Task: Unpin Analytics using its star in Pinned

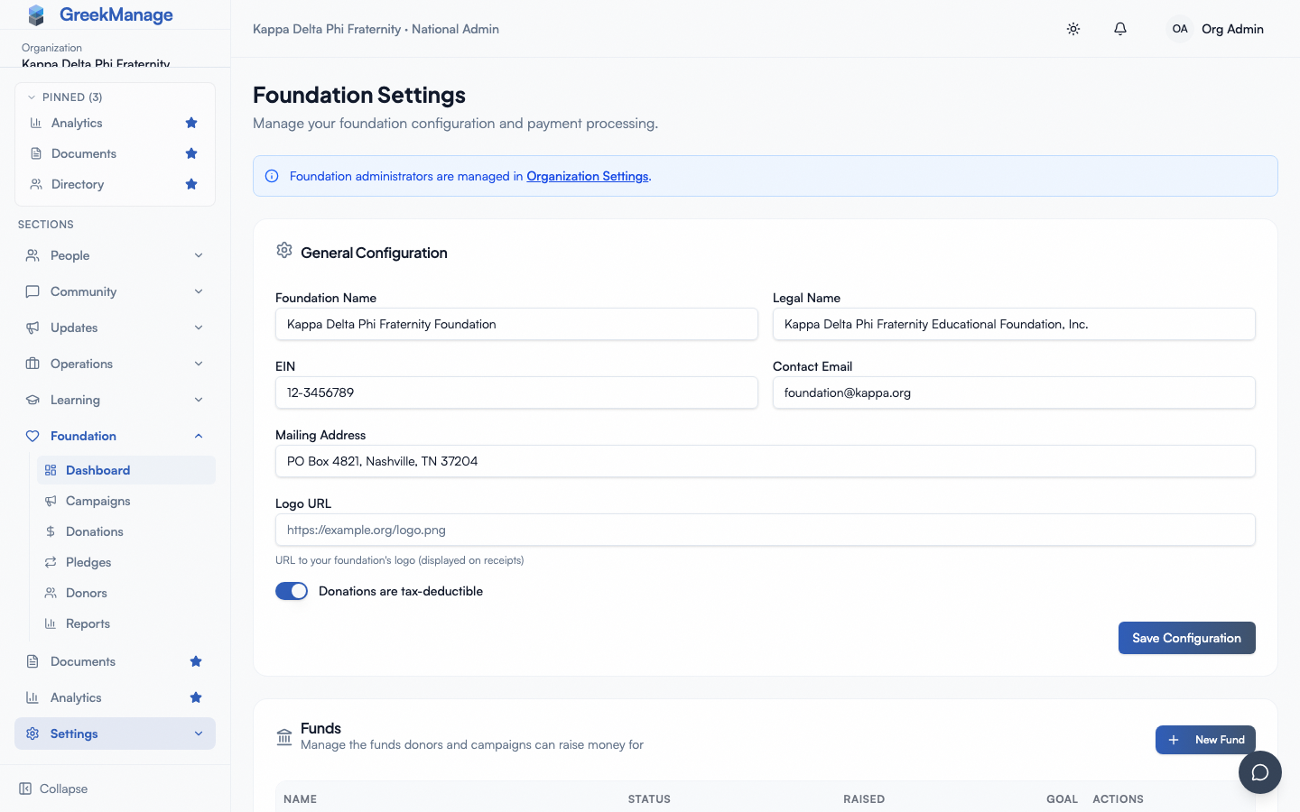Action: tap(191, 123)
